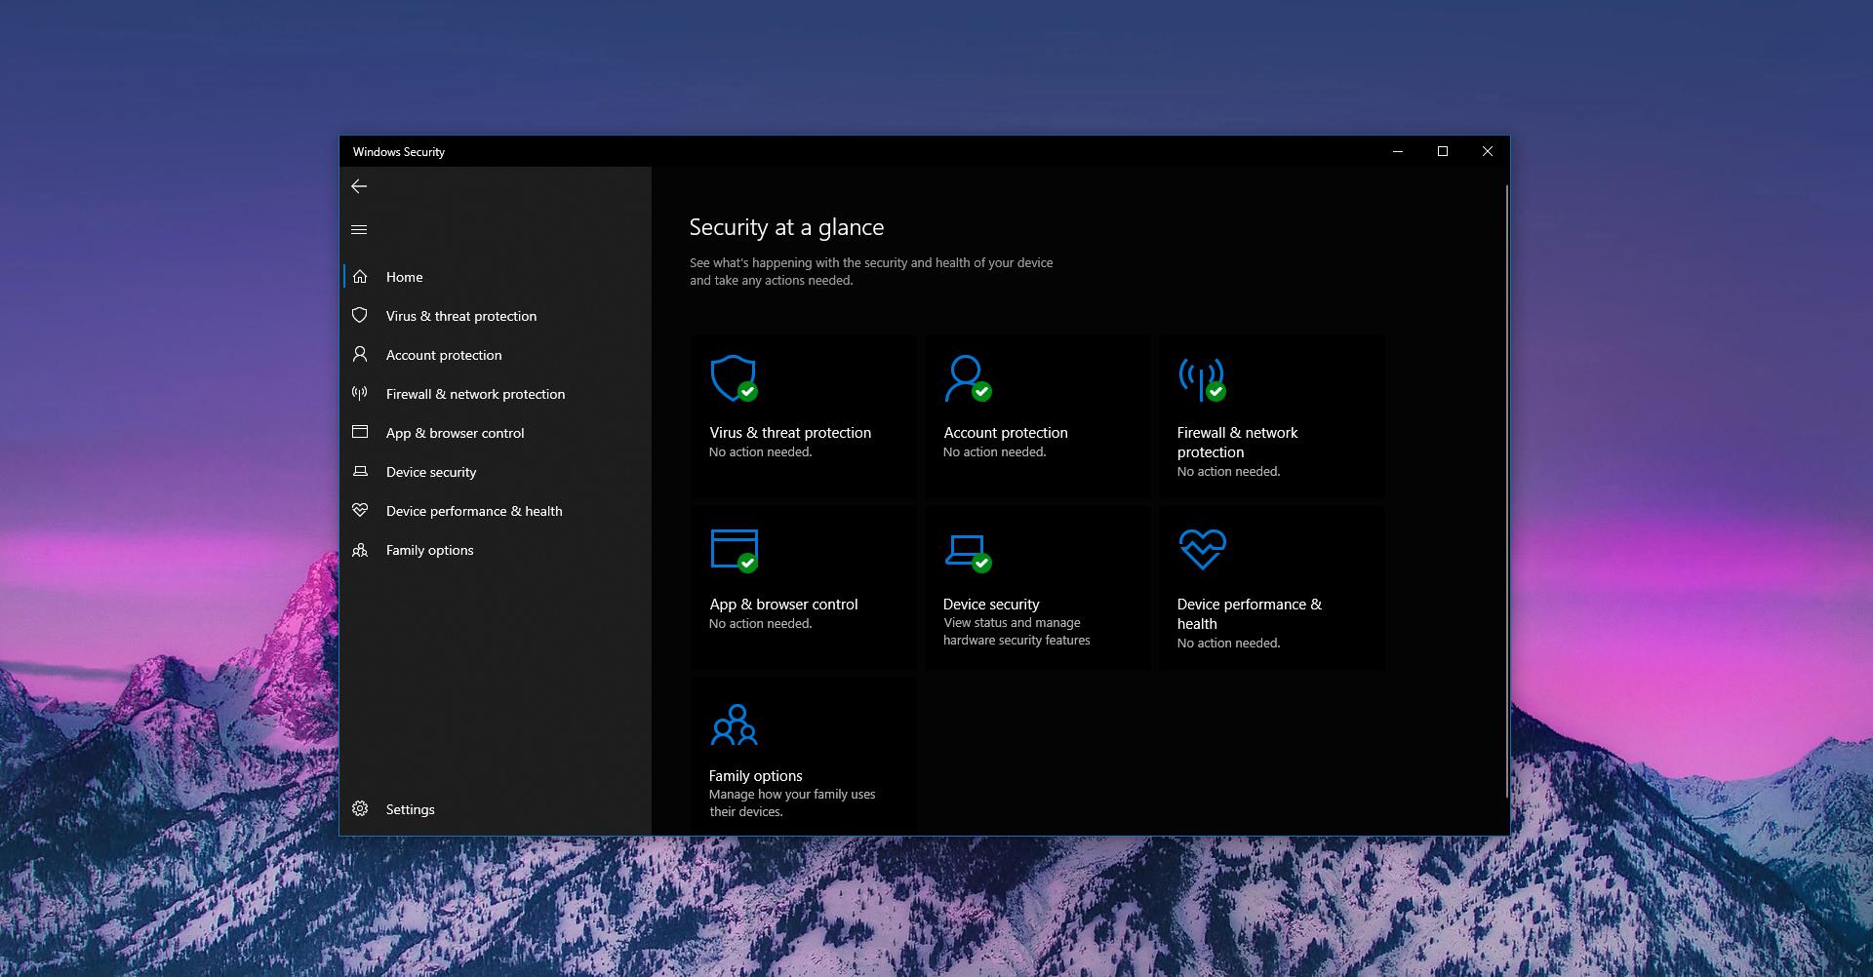Select Family options sidebar label

(429, 550)
